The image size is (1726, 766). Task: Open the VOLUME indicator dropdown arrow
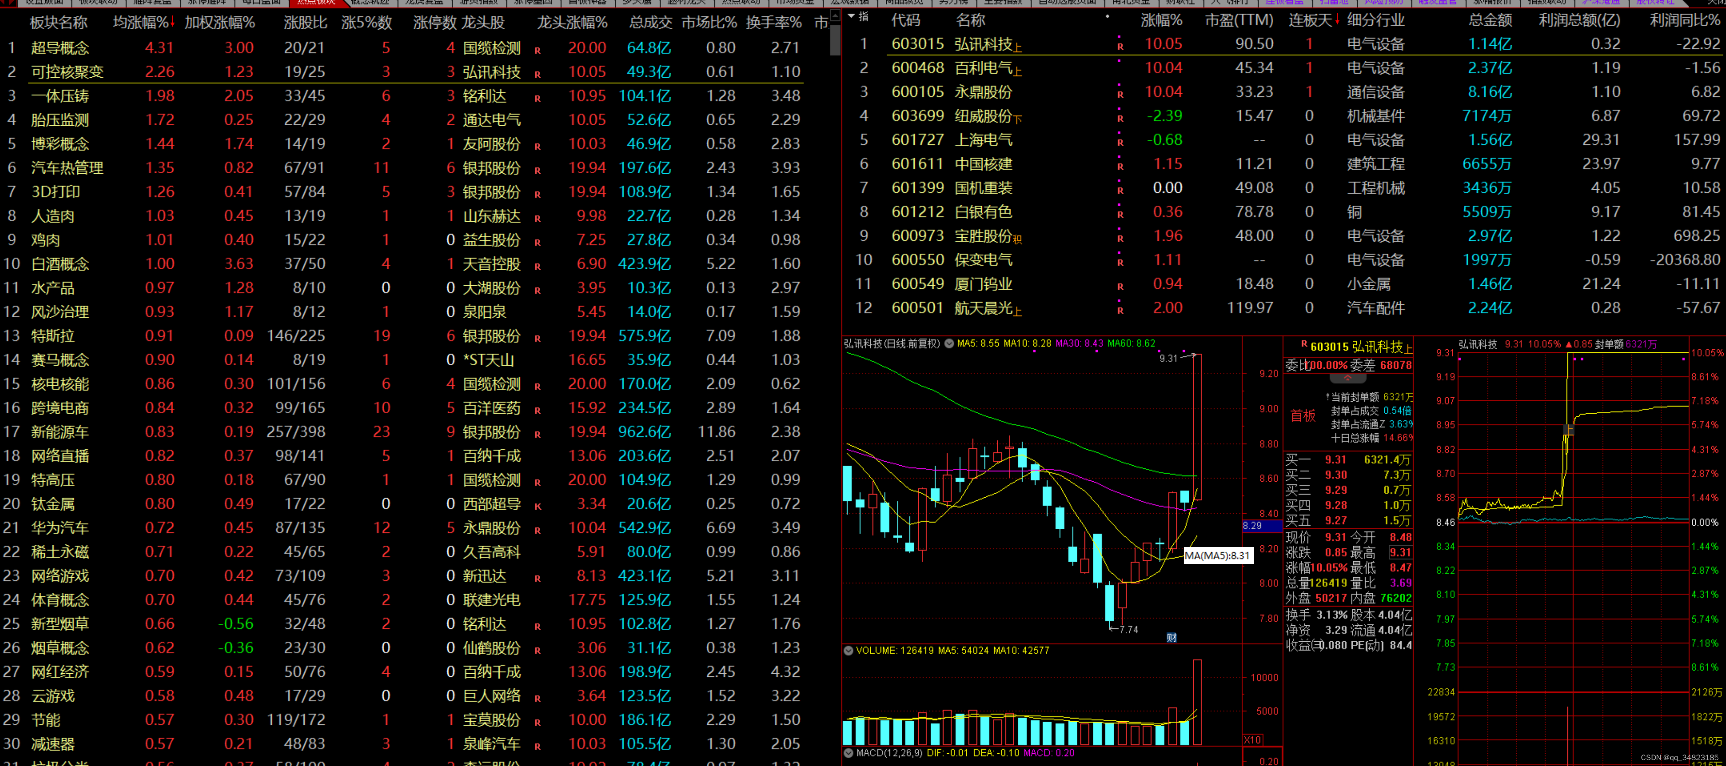pos(848,650)
